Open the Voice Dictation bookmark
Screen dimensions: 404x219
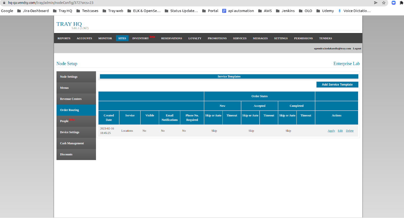coord(354,11)
